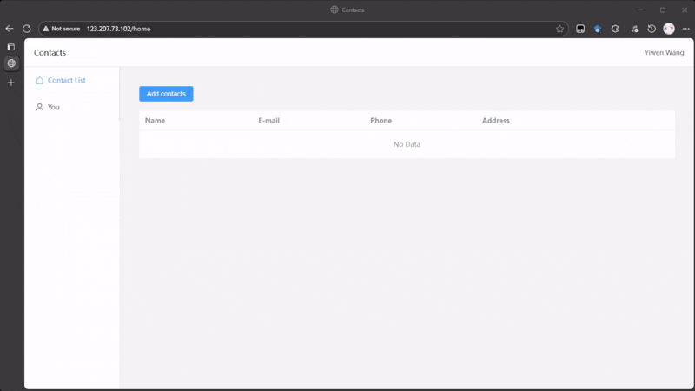Click the address bar URL 123.207.73.102/home
The image size is (695, 391).
coord(118,29)
